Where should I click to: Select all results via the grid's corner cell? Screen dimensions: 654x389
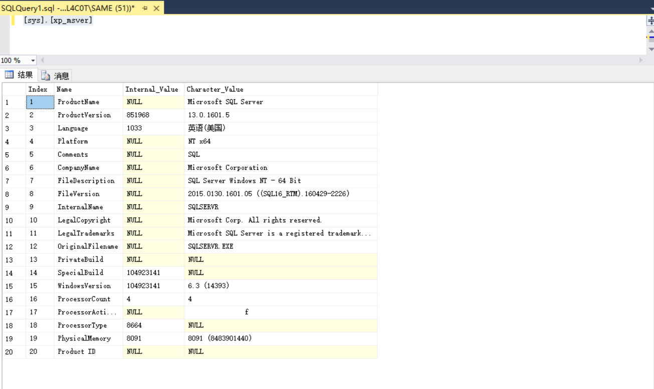(x=14, y=89)
